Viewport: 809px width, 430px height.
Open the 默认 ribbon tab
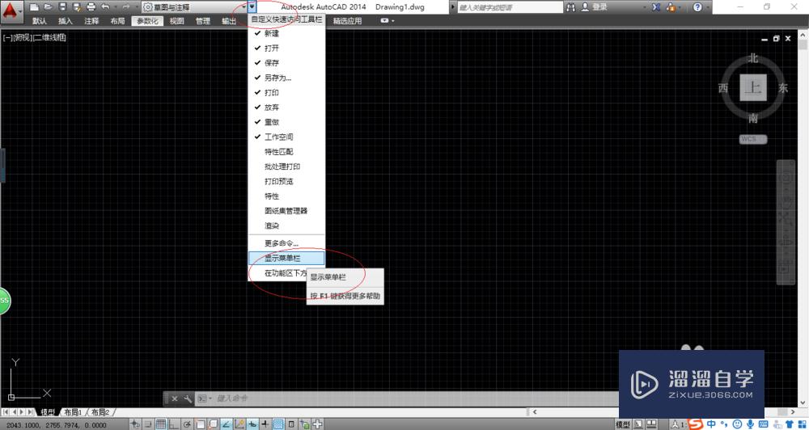[40, 21]
